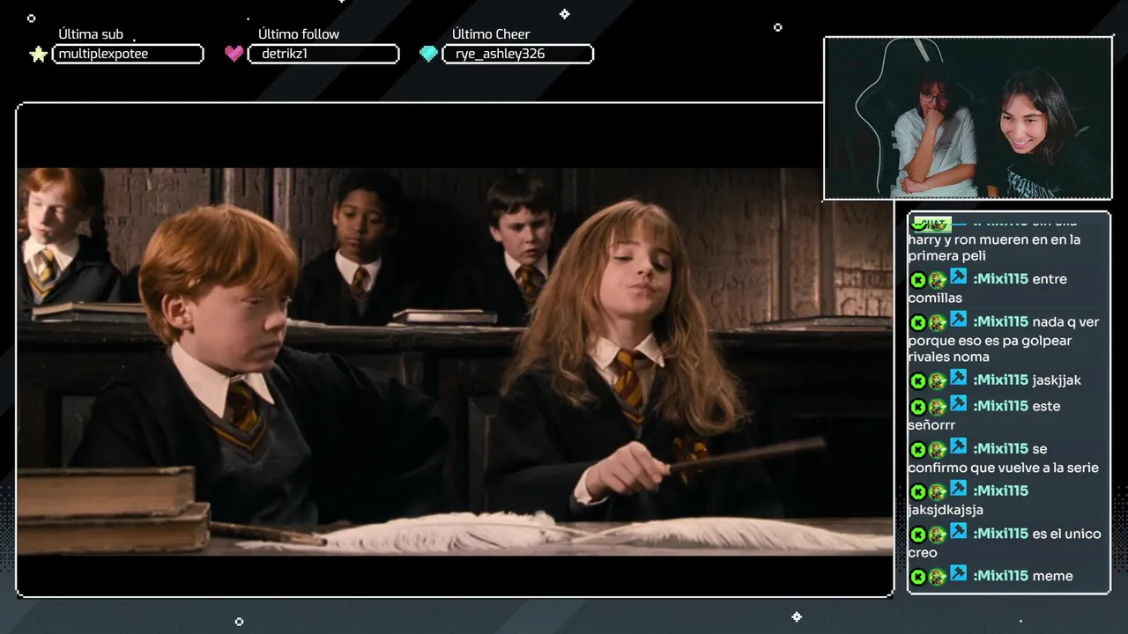Click the blue hammer badge on 'jaksjdkajsja' message
The width and height of the screenshot is (1128, 634).
coord(958,489)
